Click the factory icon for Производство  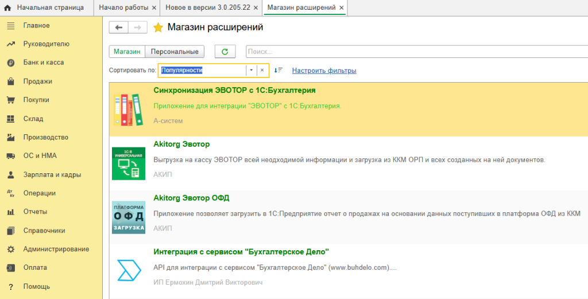pyautogui.click(x=10, y=138)
